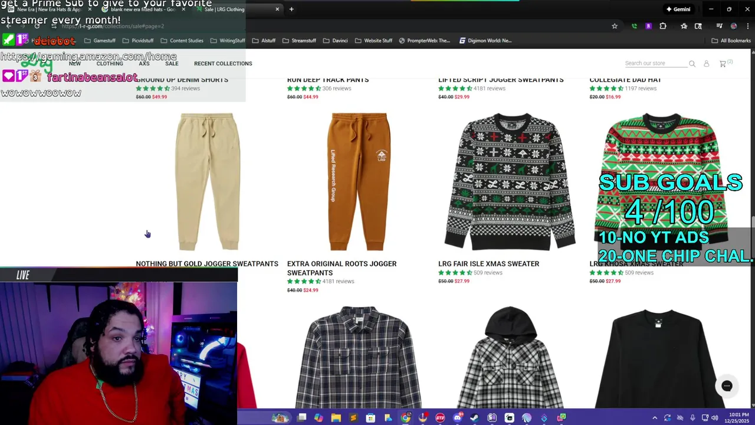Open the Davinci bookmarks folder
This screenshot has height=425, width=755.
(x=335, y=41)
